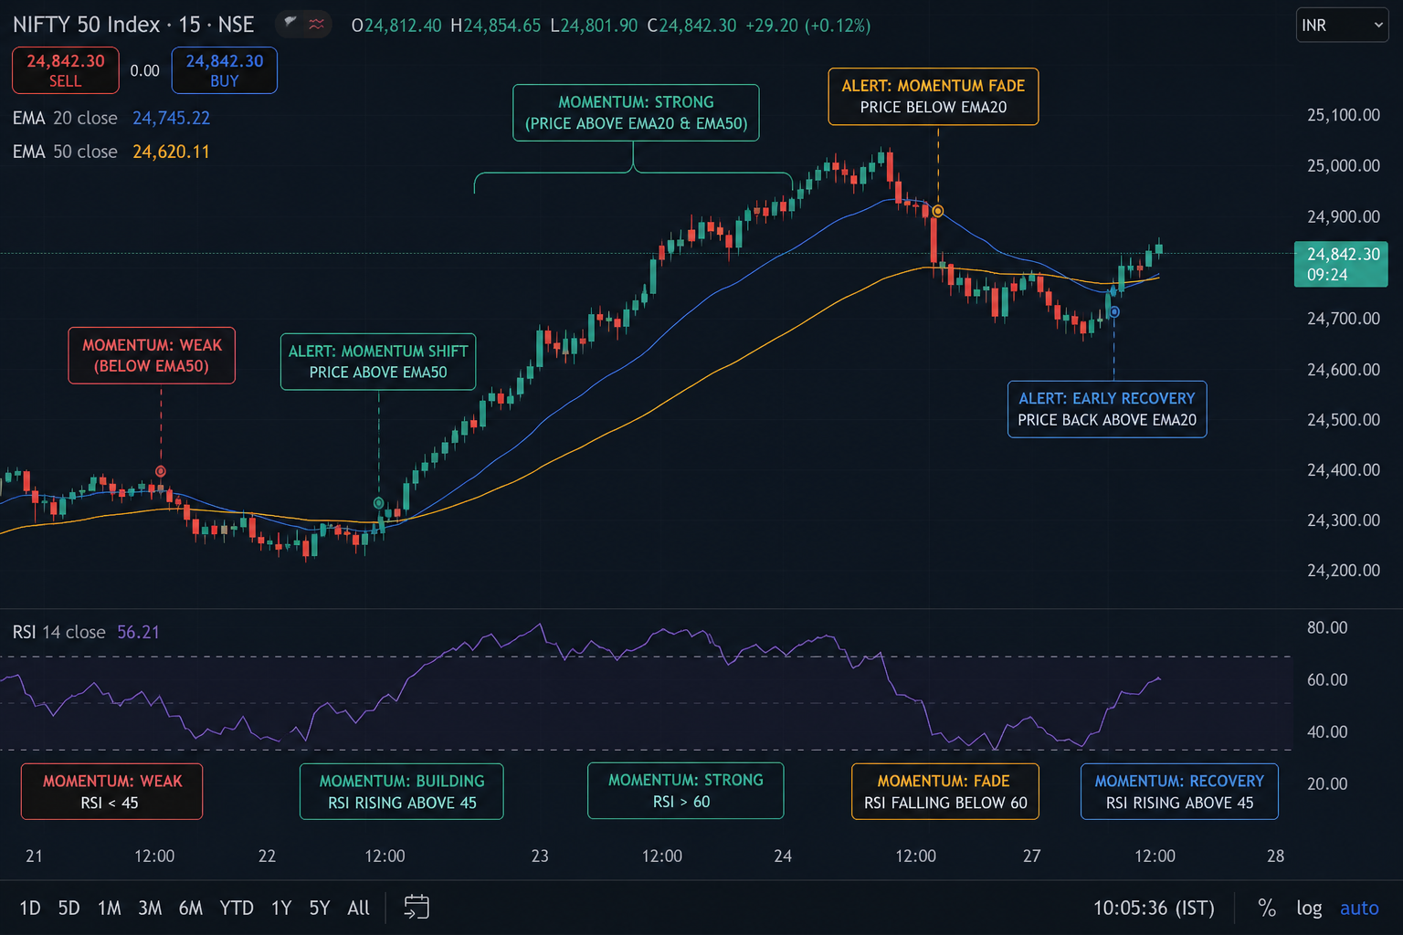Click the 80.00 RSI axis label
Image resolution: width=1403 pixels, height=935 pixels.
click(x=1327, y=628)
